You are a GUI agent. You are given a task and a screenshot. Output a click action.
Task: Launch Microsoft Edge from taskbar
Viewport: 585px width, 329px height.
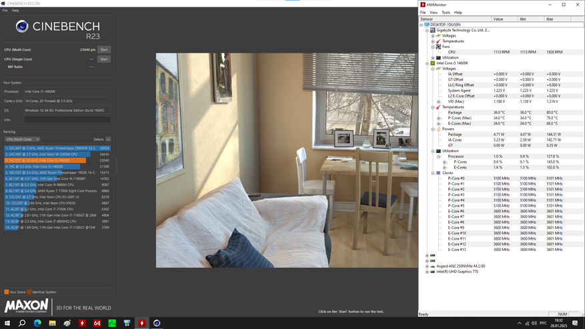(37, 323)
